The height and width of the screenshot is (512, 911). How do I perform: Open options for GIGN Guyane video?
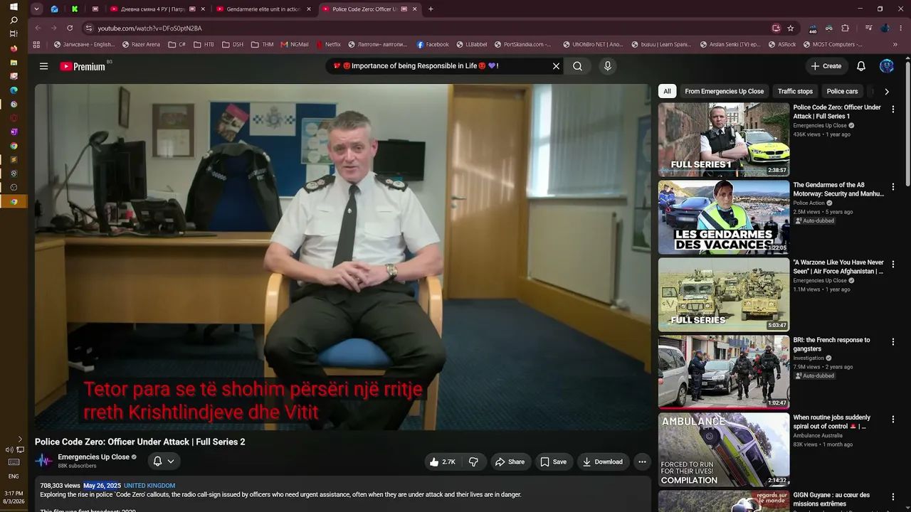pos(893,496)
